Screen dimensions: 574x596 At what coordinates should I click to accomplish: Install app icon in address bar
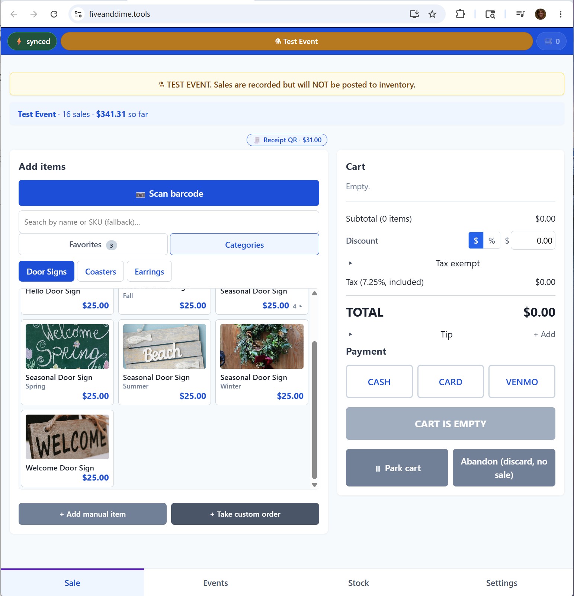coord(414,14)
